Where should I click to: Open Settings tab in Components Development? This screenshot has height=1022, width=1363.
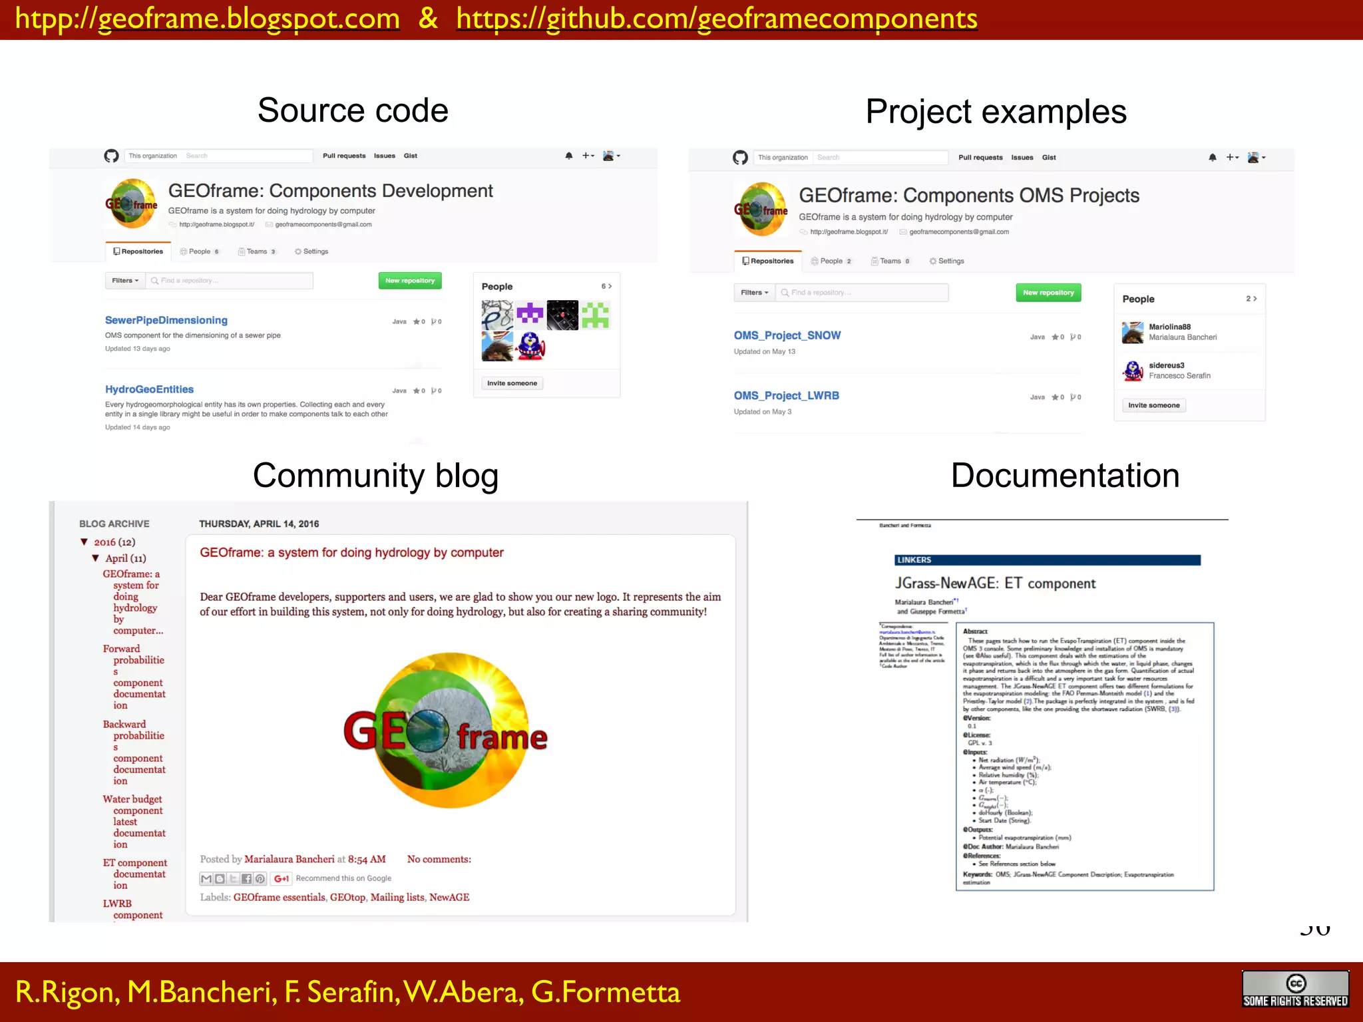click(311, 252)
